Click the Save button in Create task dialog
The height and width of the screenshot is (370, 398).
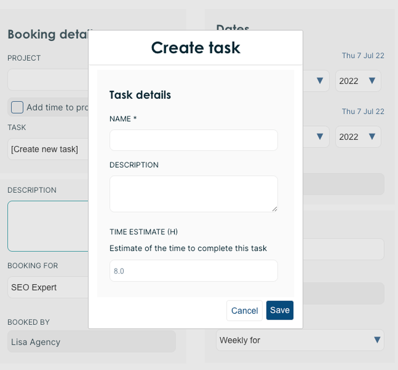click(x=279, y=310)
